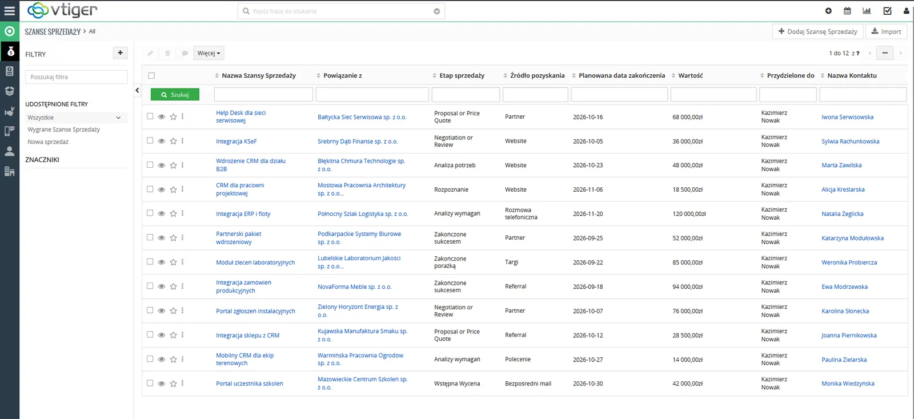
Task: Open the Więcej dropdown
Action: point(209,53)
